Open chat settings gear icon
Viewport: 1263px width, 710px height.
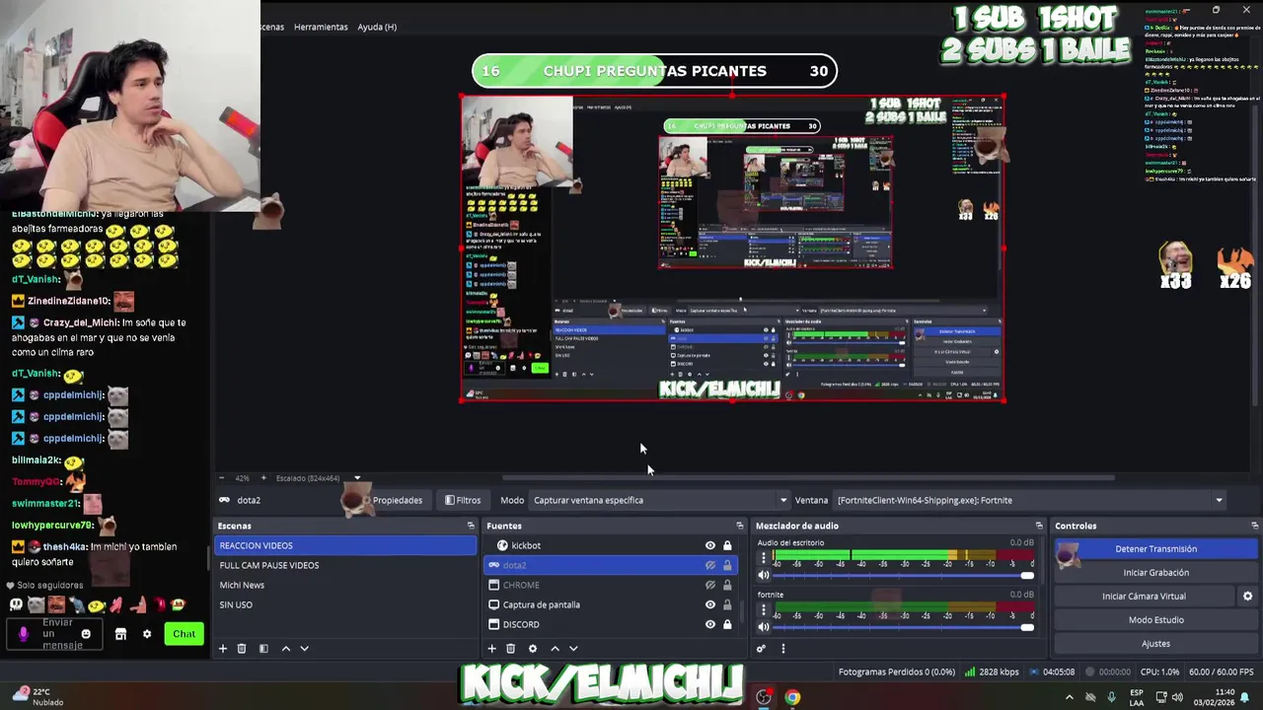click(x=147, y=634)
